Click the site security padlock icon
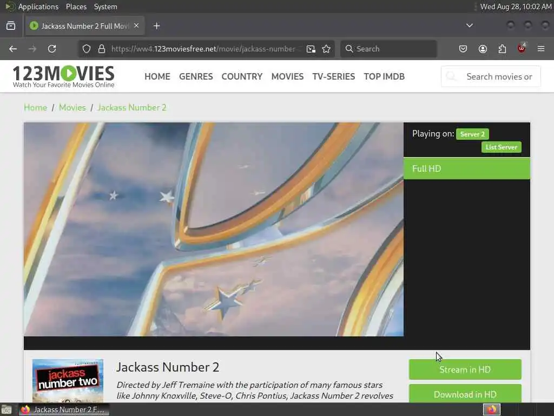 pos(102,49)
